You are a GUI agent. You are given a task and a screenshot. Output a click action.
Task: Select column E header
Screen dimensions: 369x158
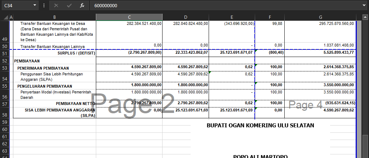coord(232,17)
